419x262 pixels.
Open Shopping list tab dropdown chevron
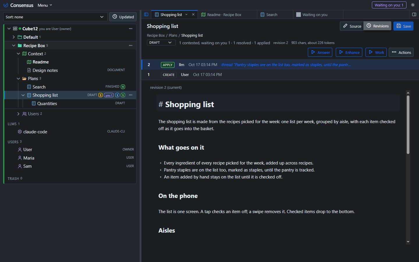pos(186,15)
